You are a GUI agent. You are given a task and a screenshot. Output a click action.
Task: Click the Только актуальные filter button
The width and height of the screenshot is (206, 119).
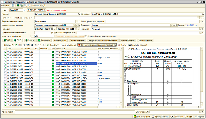(68, 45)
